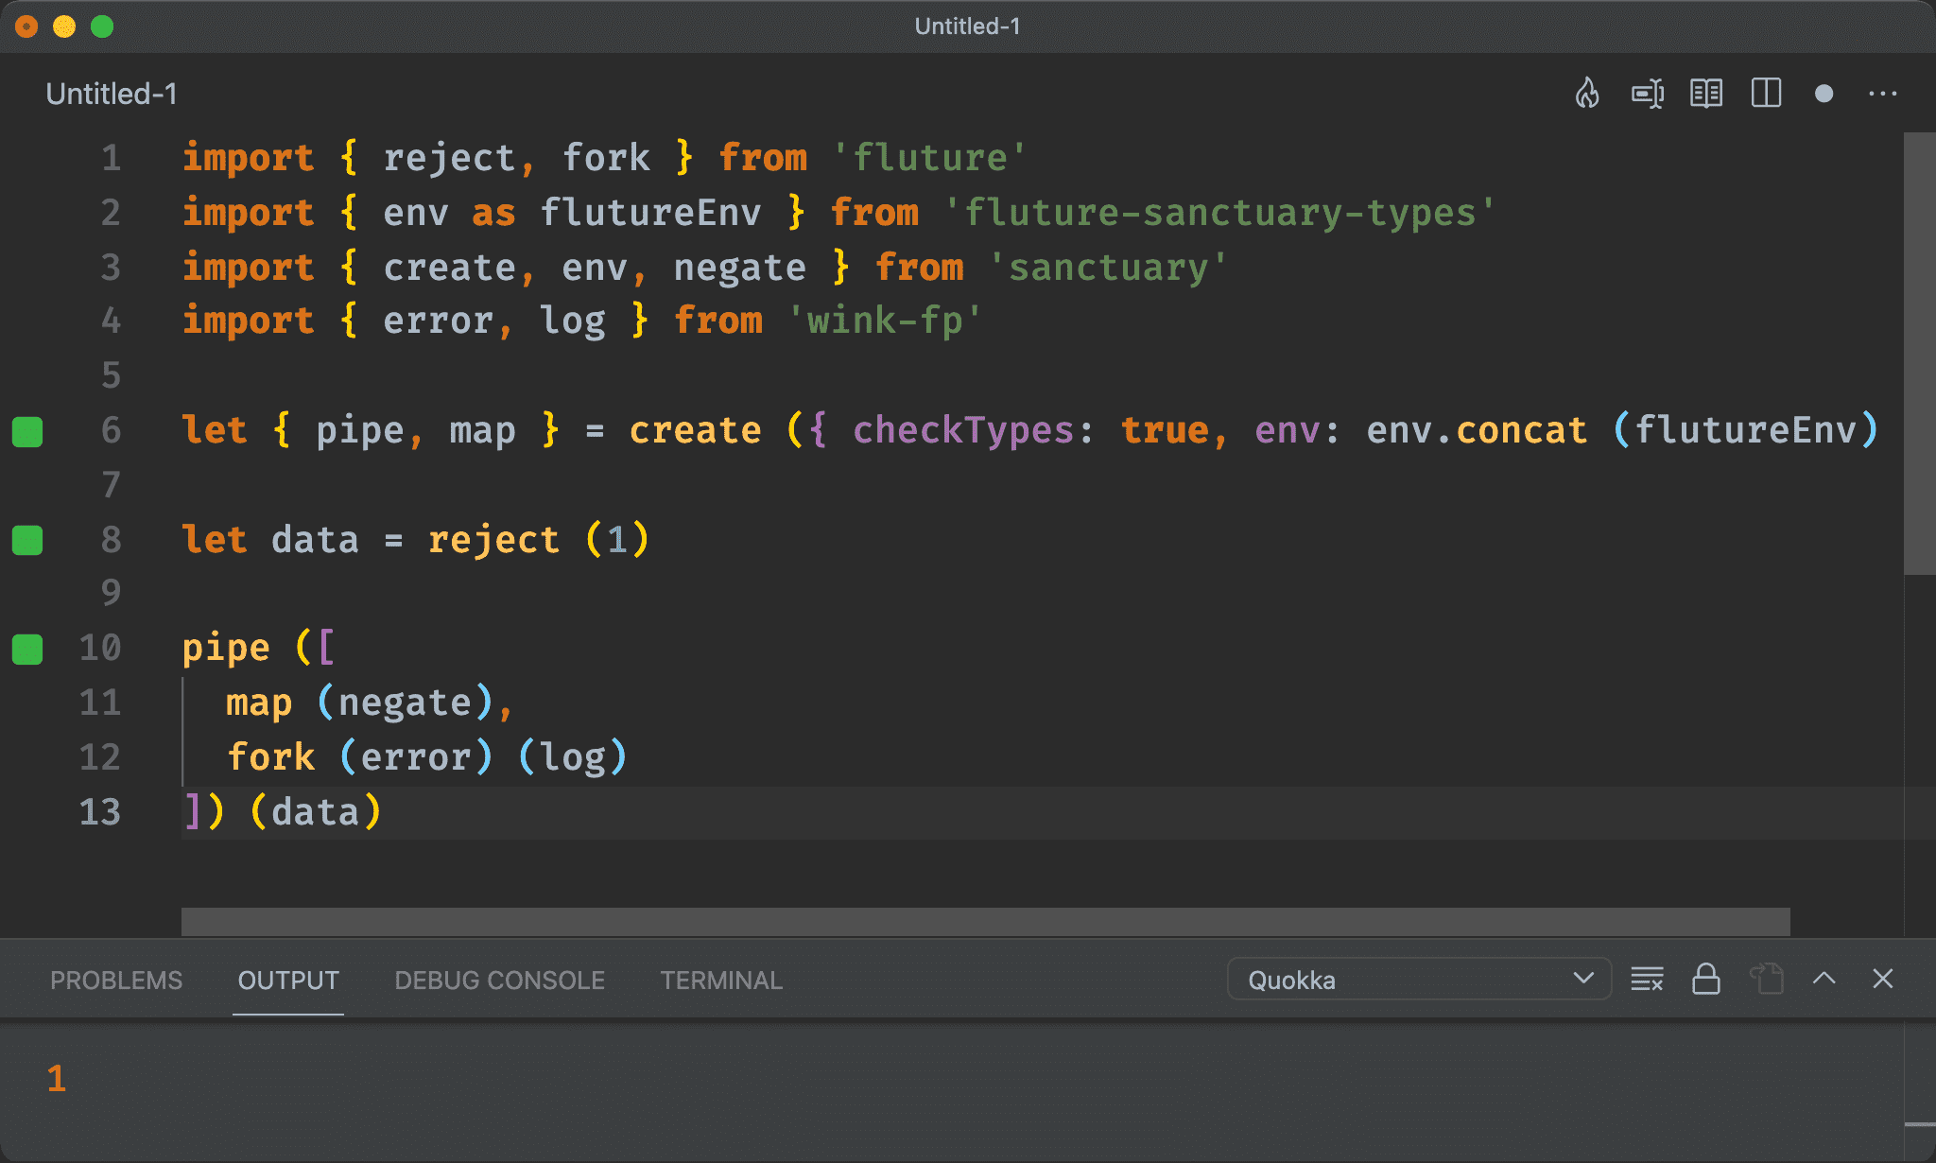
Task: Click the yellow minimize window button
Action: coord(64,26)
